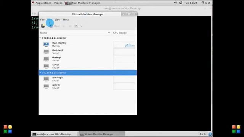Click the Shut down toolbar icon
The width and height of the screenshot is (244, 137).
click(x=76, y=26)
